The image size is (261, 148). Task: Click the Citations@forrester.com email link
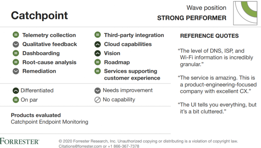pyautogui.click(x=80, y=146)
